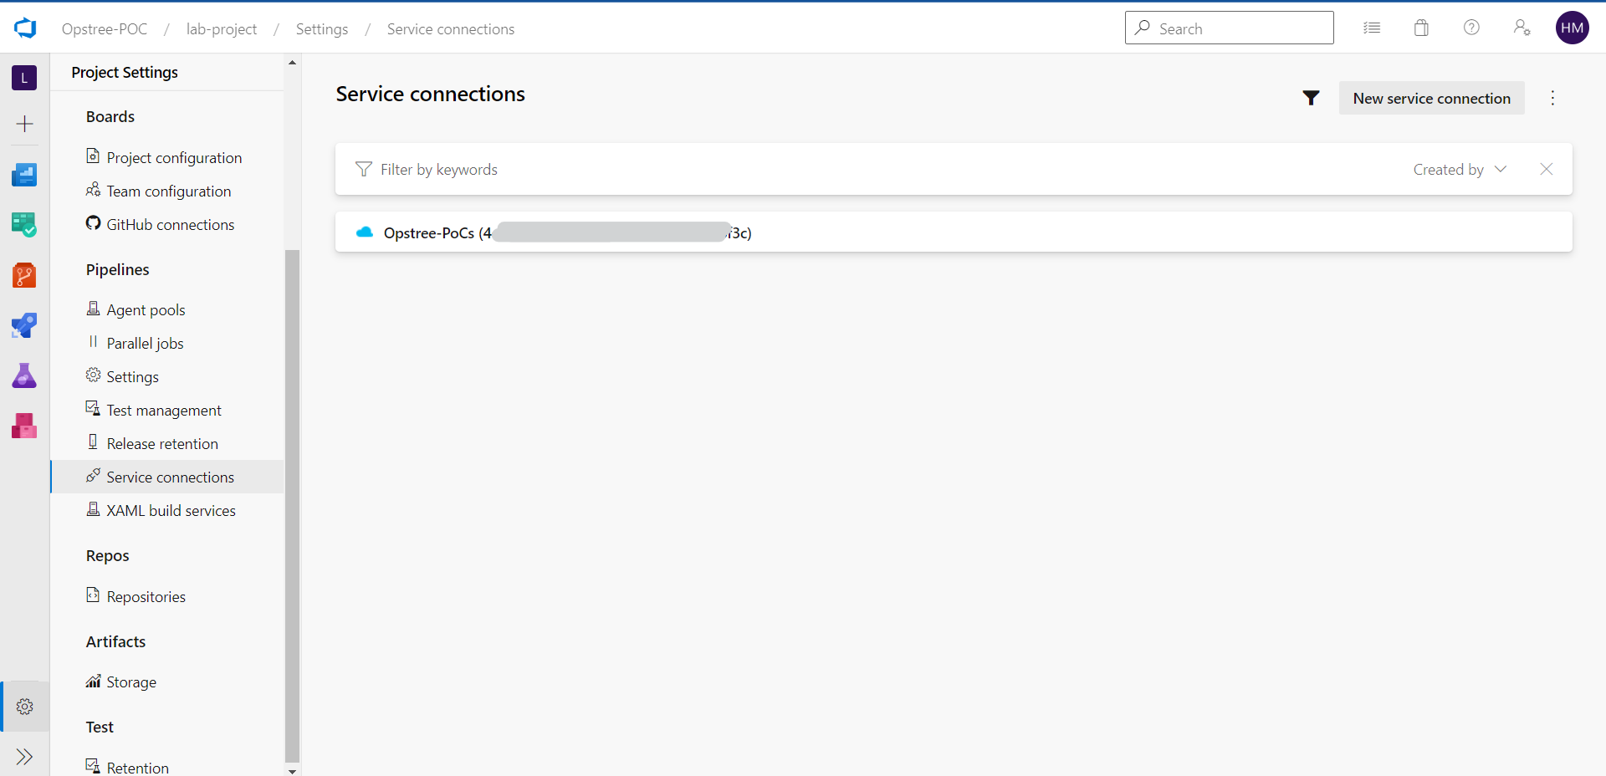
Task: Go to lab-project breadcrumb
Action: coord(222,28)
